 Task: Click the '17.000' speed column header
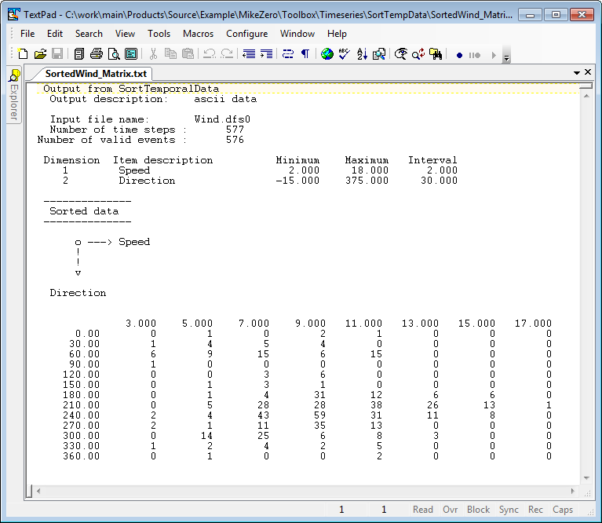tap(533, 324)
